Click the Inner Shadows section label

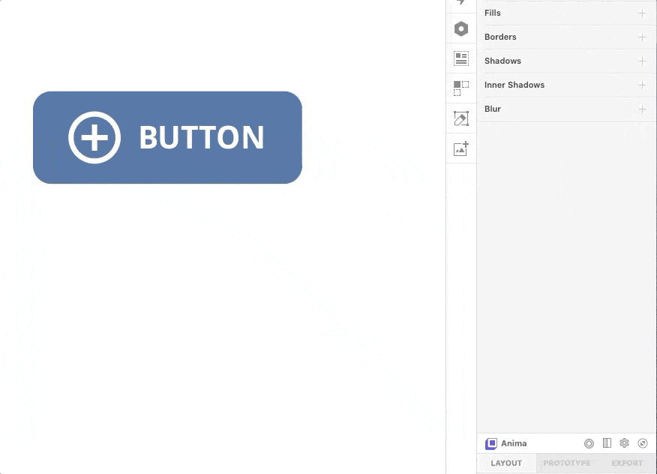tap(514, 85)
